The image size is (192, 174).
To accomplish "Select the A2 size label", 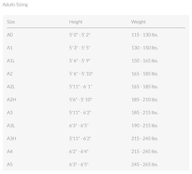I will [x=10, y=74].
